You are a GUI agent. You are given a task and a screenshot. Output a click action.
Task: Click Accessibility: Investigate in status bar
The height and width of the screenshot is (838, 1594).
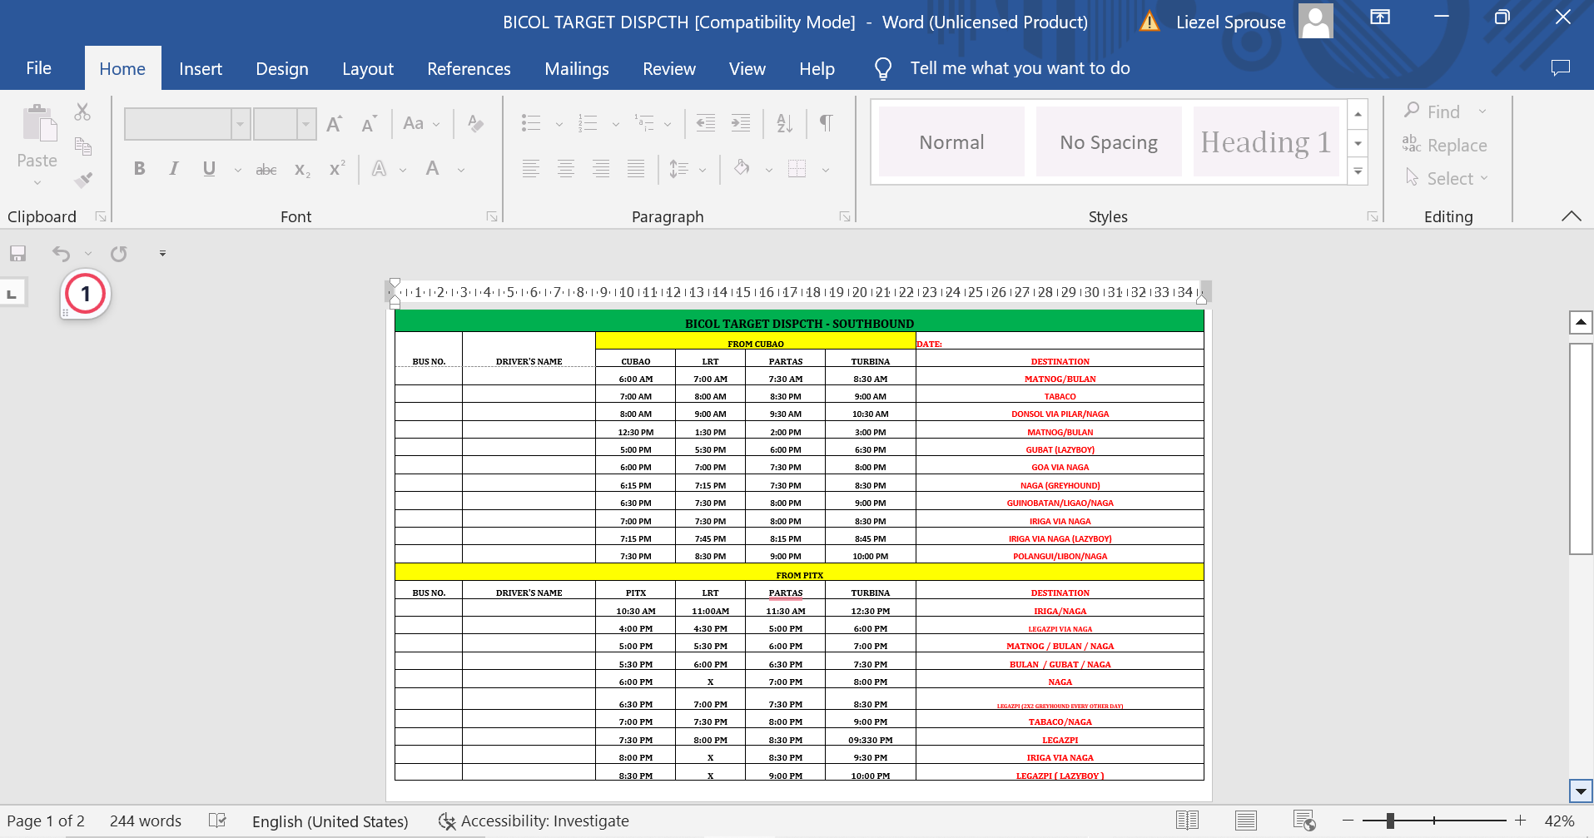534,821
